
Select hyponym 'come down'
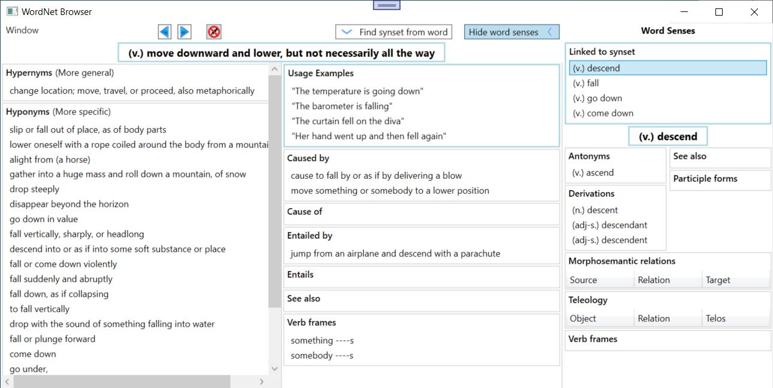pyautogui.click(x=32, y=354)
